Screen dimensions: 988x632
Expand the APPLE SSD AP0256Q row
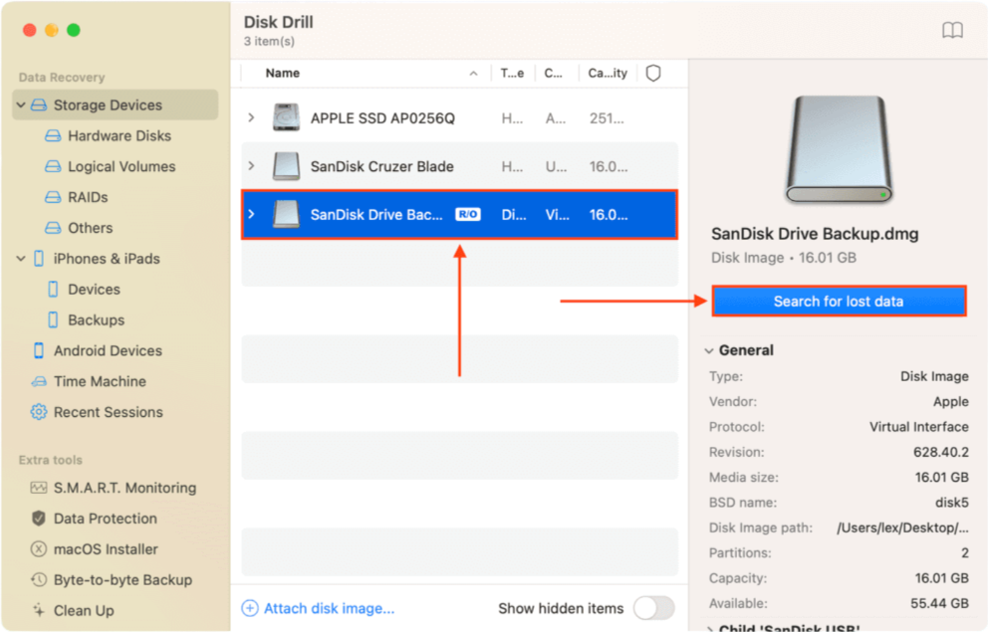(250, 116)
